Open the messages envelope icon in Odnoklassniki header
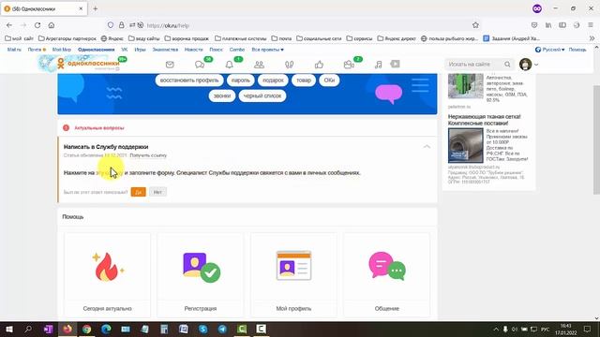The image size is (600, 337). click(x=170, y=65)
